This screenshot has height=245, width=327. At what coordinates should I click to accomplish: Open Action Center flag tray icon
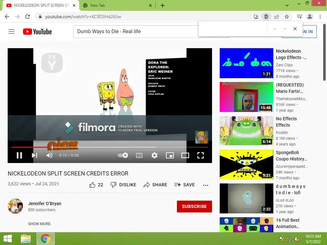(281, 239)
